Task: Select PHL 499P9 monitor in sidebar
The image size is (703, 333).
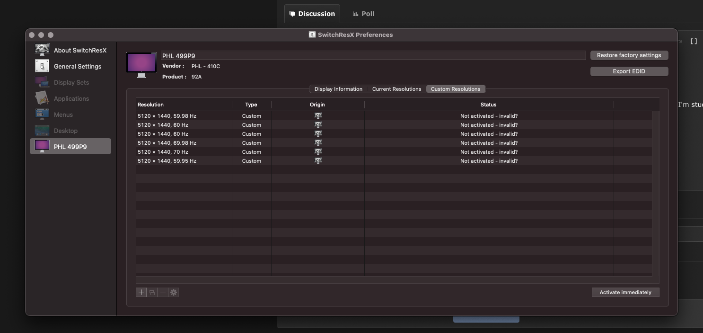Action: [70, 146]
